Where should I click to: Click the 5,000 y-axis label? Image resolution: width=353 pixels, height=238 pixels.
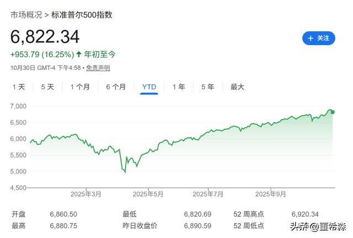click(18, 171)
